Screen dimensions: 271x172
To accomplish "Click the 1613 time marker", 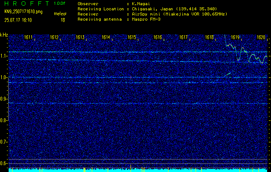I will tap(80, 37).
